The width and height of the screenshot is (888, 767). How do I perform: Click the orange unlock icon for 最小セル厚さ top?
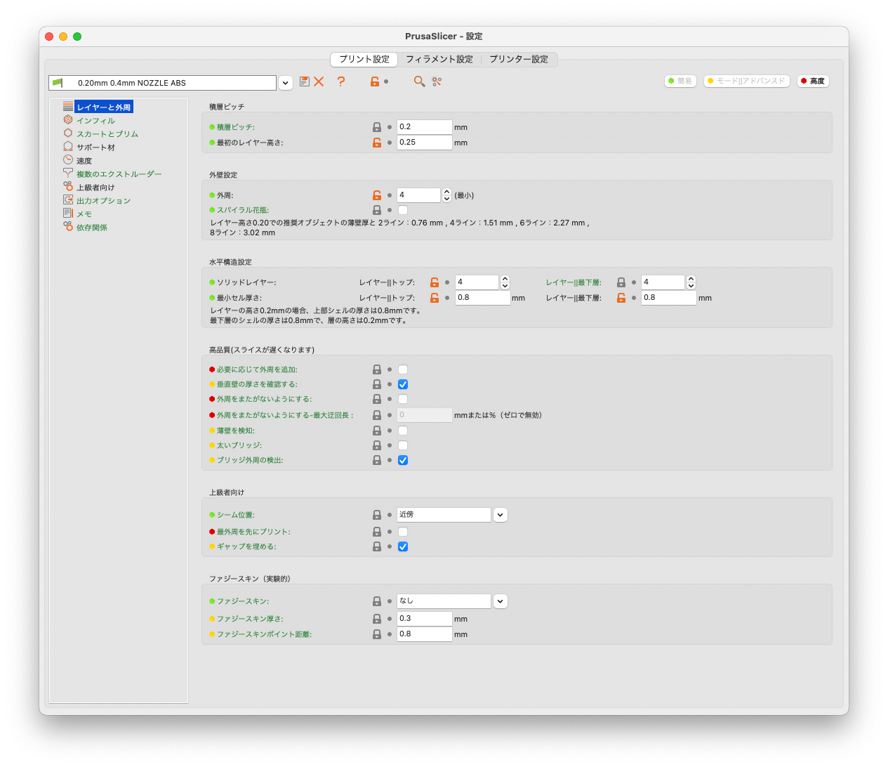click(x=435, y=298)
